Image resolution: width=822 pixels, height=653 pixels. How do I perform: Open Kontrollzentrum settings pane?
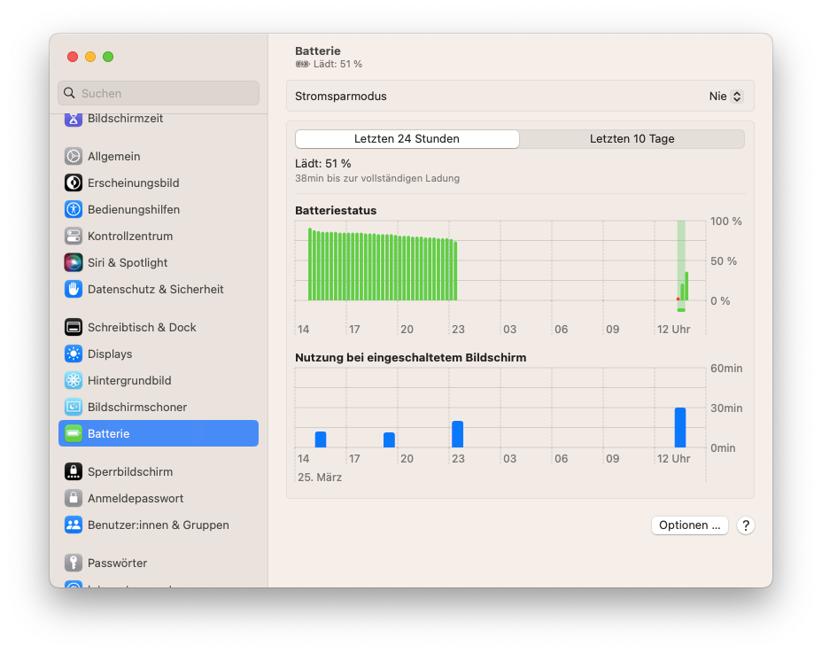159,236
